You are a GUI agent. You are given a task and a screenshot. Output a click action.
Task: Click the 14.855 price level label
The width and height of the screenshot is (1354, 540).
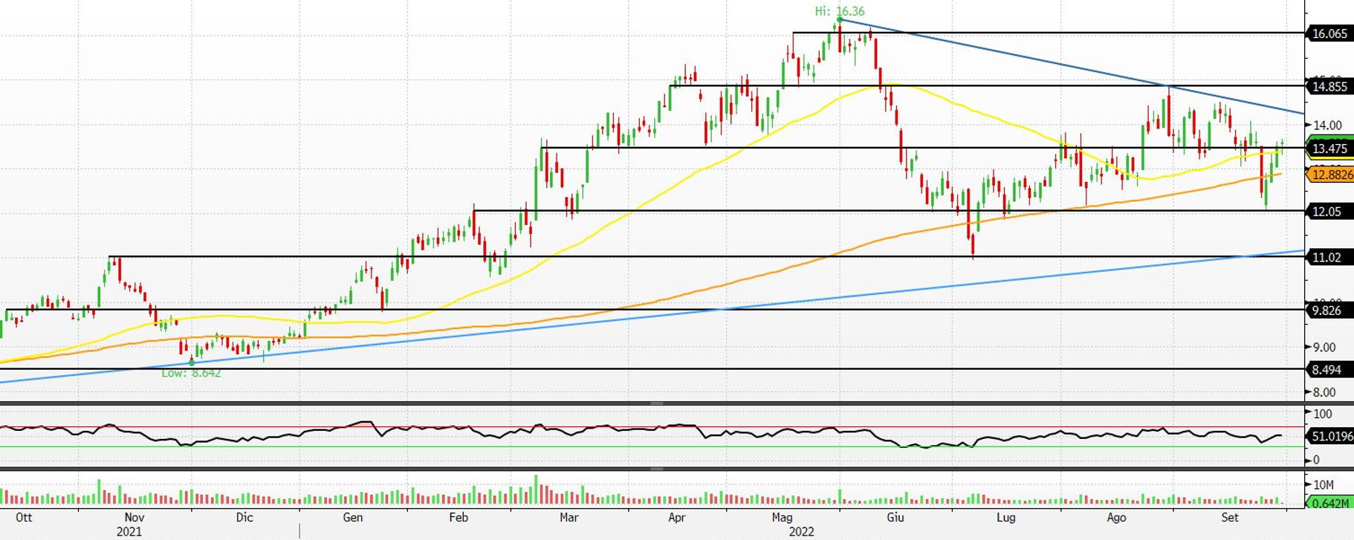[1329, 86]
